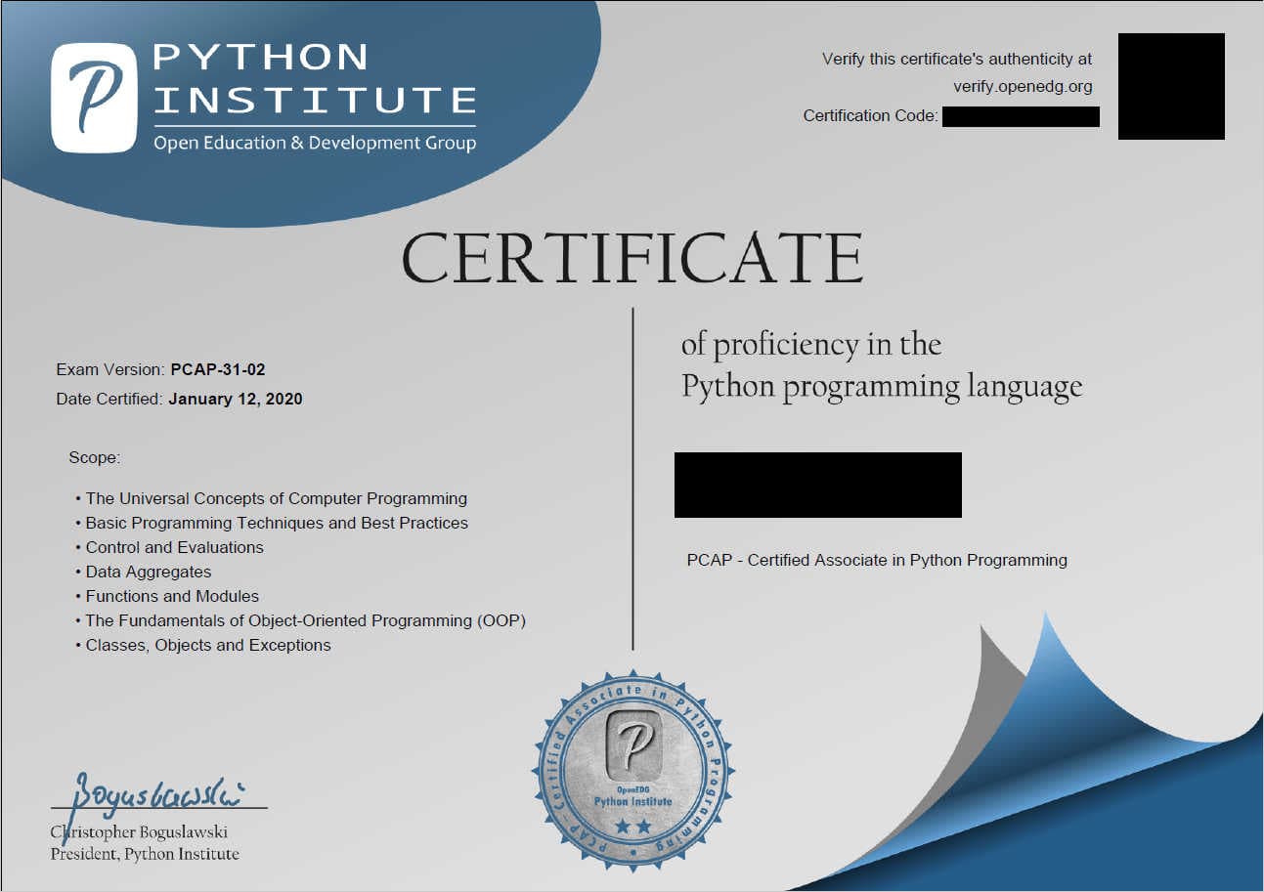This screenshot has width=1264, height=892.
Task: Click the 'Functions and Modules' item
Action: coord(172,596)
